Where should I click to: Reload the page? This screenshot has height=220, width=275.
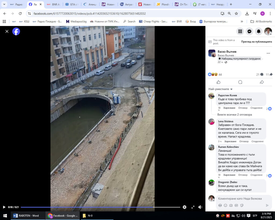coord(20,13)
